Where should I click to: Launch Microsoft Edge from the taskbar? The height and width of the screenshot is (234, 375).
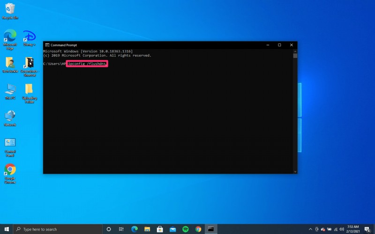tap(135, 229)
